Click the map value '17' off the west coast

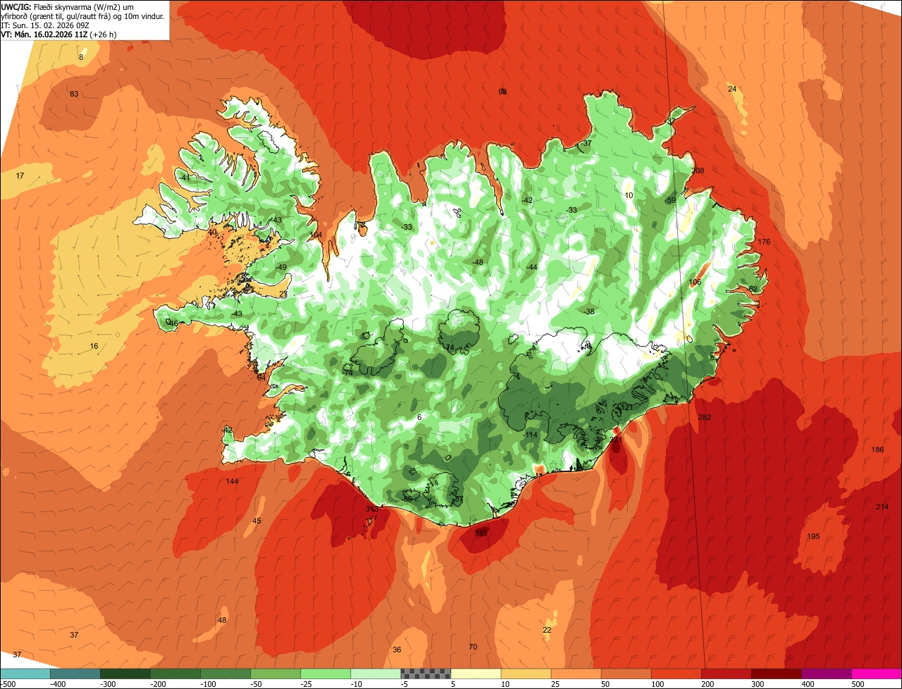point(20,175)
